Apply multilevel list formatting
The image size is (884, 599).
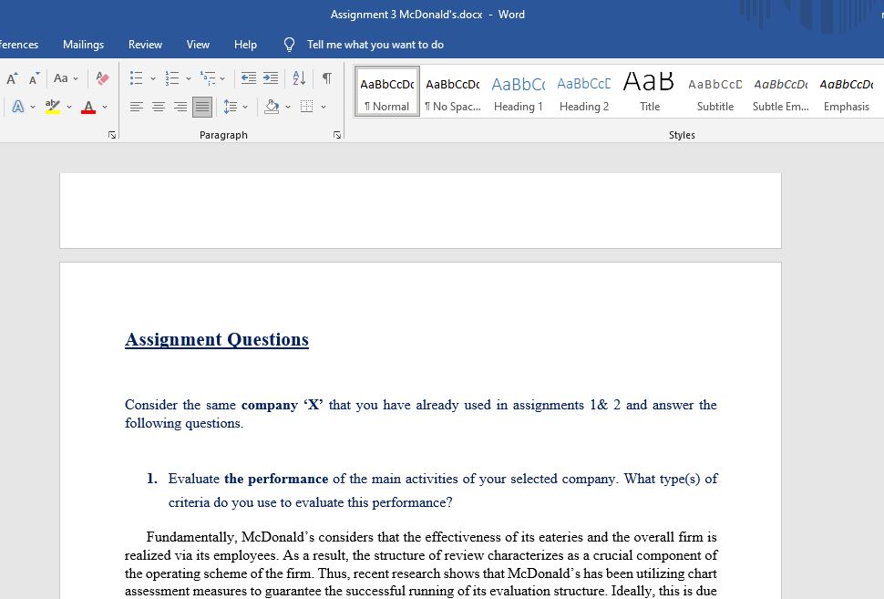208,78
